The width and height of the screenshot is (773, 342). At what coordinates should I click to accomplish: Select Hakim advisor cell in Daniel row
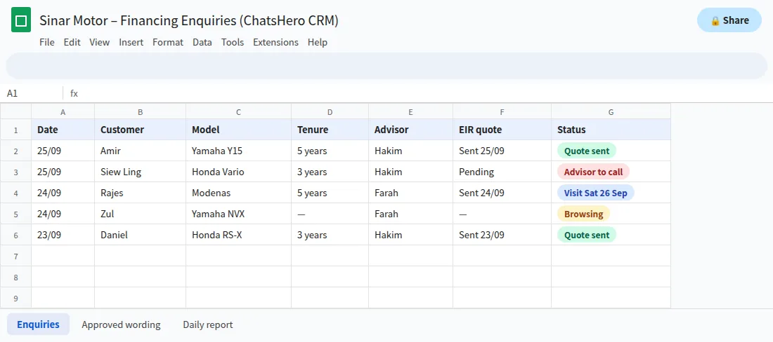click(x=410, y=235)
